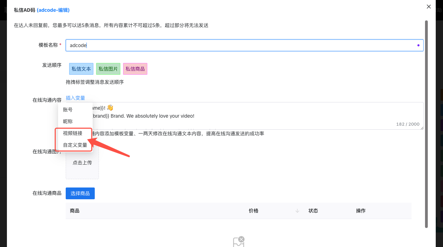Click the resize handle of the message textarea

click(422, 128)
